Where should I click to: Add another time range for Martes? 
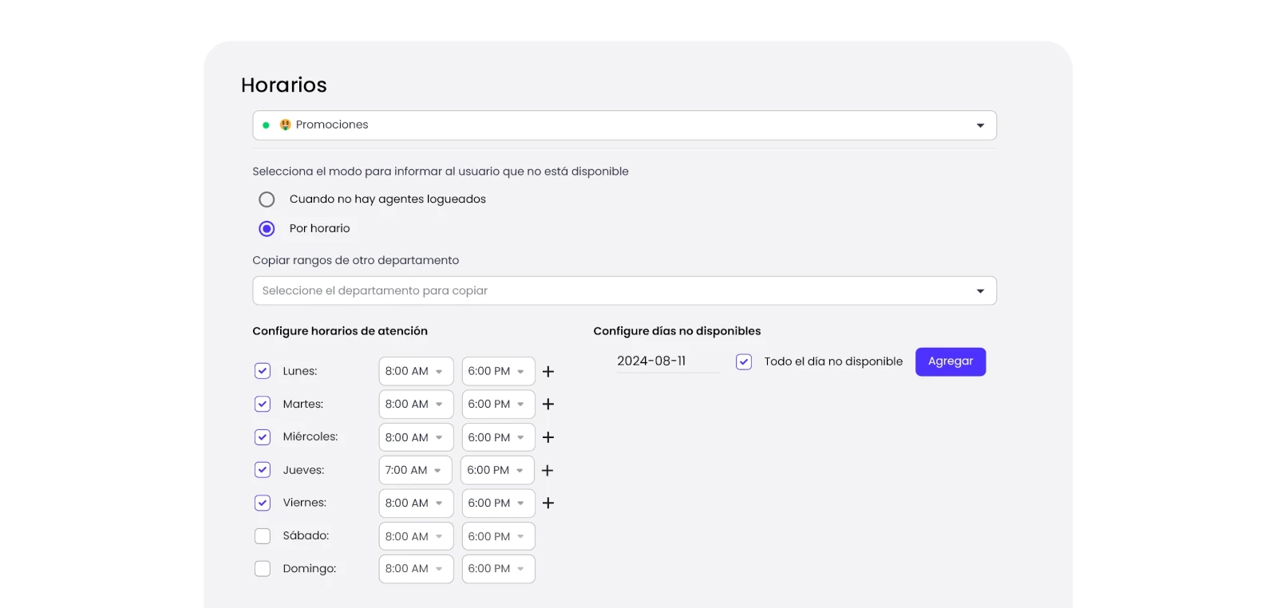(548, 405)
